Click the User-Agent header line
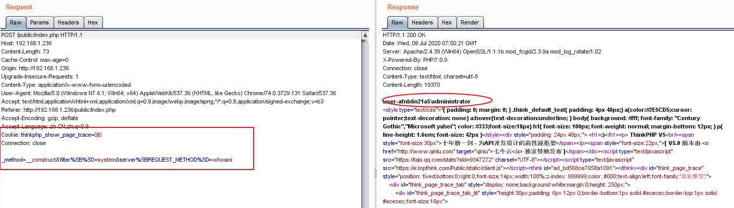The image size is (734, 208). pos(168,93)
